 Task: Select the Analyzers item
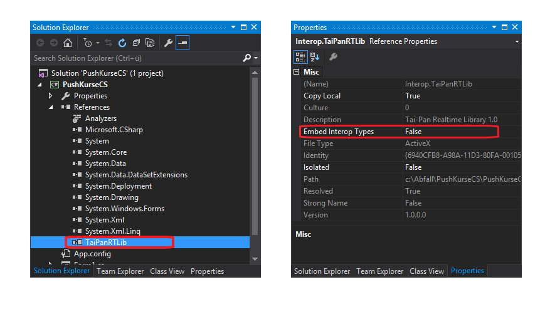(x=101, y=118)
